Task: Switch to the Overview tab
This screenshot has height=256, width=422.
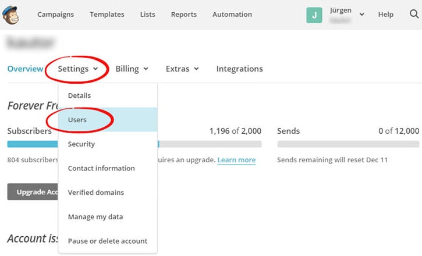Action: tap(25, 69)
